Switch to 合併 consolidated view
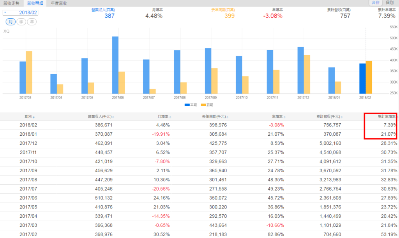The image size is (399, 238). click(376, 3)
